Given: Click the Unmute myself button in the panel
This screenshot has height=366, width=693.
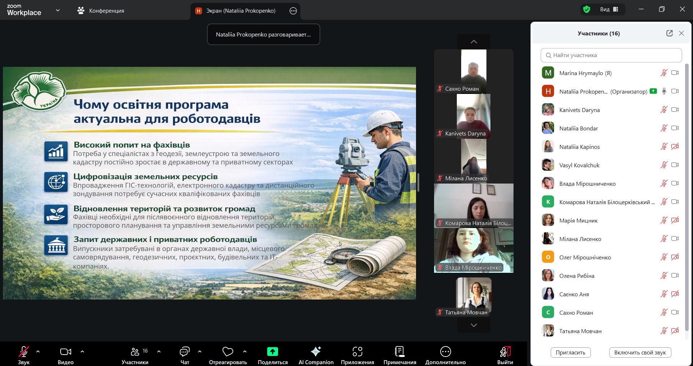Looking at the screenshot, I should tap(640, 353).
